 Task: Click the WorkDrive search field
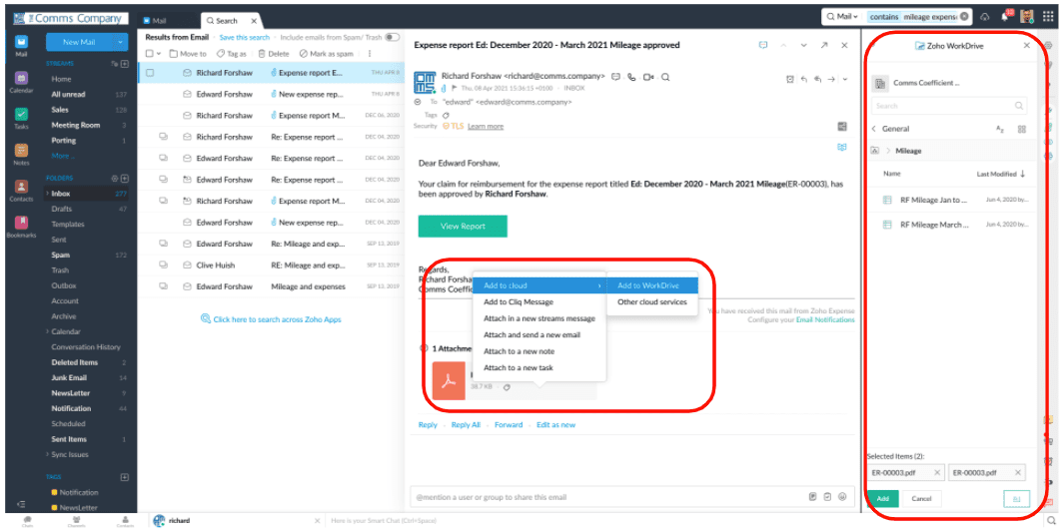click(x=949, y=106)
